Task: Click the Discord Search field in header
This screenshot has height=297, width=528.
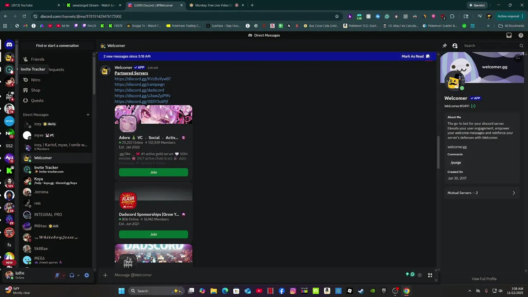Action: click(x=493, y=46)
